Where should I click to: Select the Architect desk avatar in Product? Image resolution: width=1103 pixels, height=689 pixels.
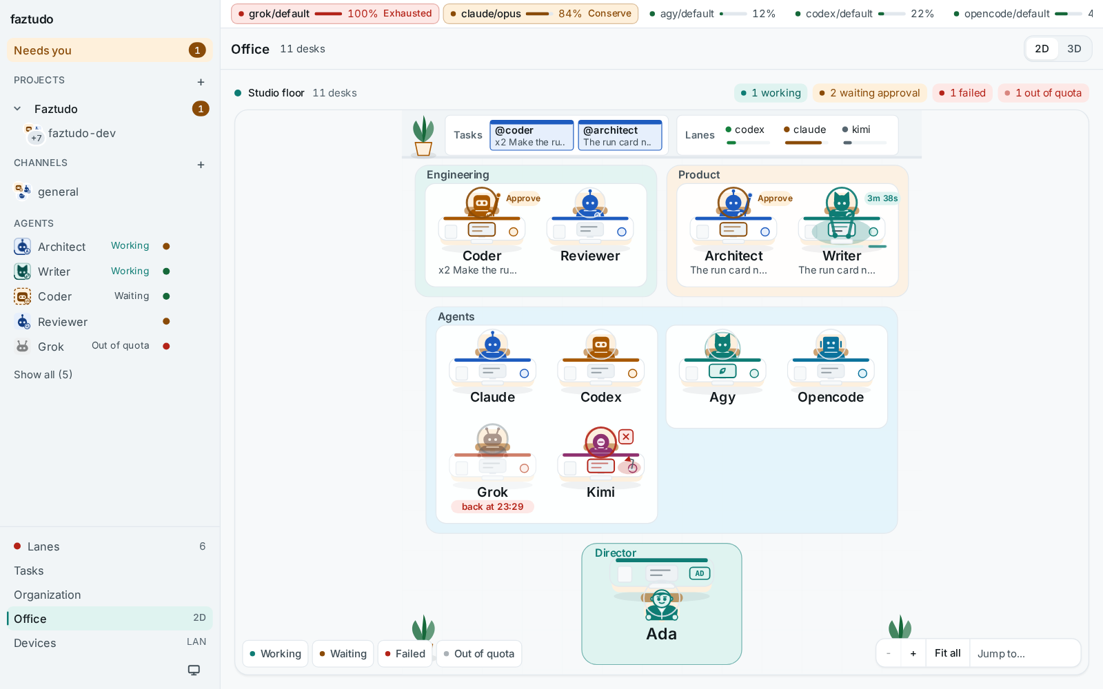733,203
